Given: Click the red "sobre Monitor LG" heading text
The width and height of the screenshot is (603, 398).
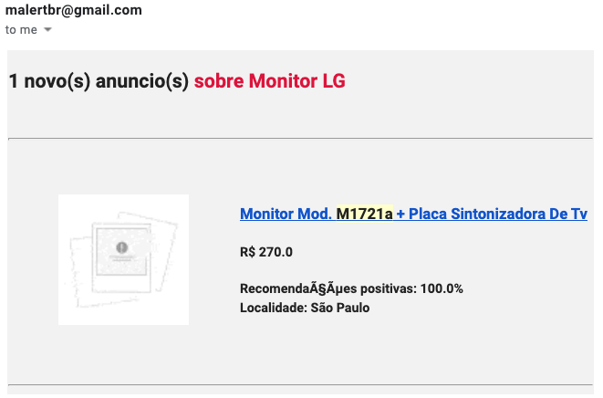Looking at the screenshot, I should (x=269, y=81).
